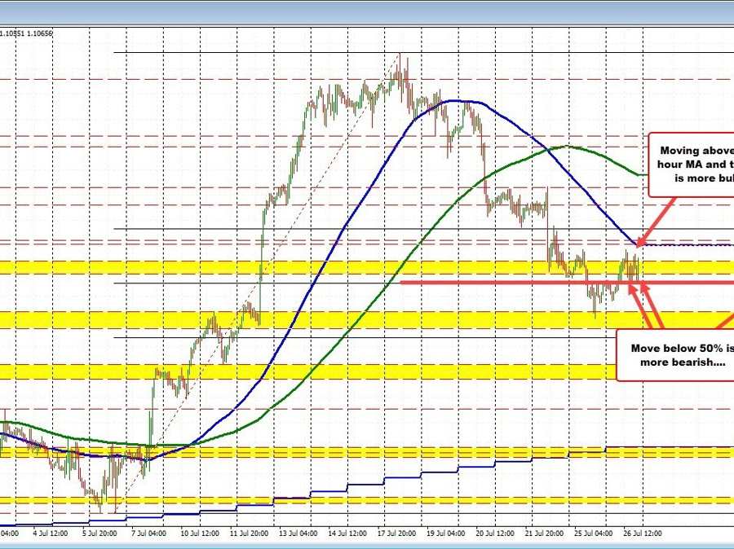Click the 4 Jul 12:00 time label
This screenshot has height=549, width=734.
51,534
